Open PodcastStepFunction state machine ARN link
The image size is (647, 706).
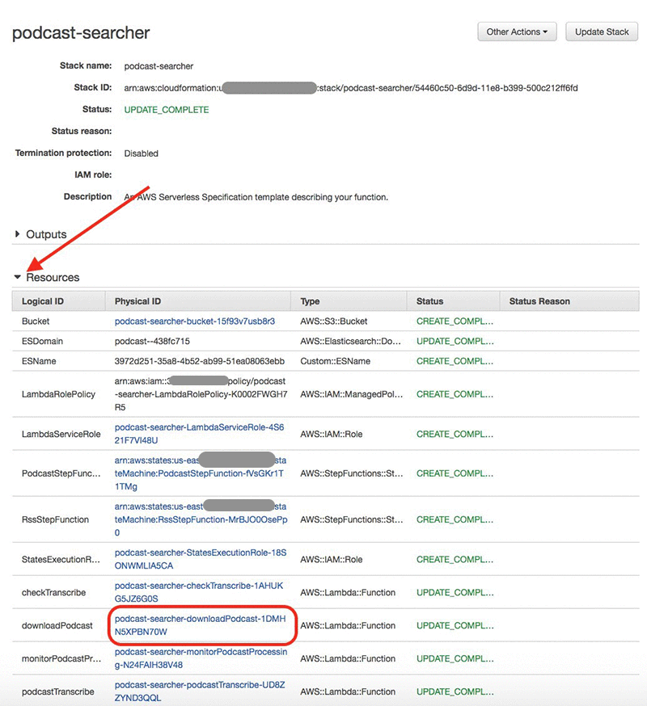tap(201, 473)
